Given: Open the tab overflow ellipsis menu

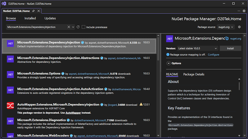Looking at the screenshot, I should [x=239, y=11].
